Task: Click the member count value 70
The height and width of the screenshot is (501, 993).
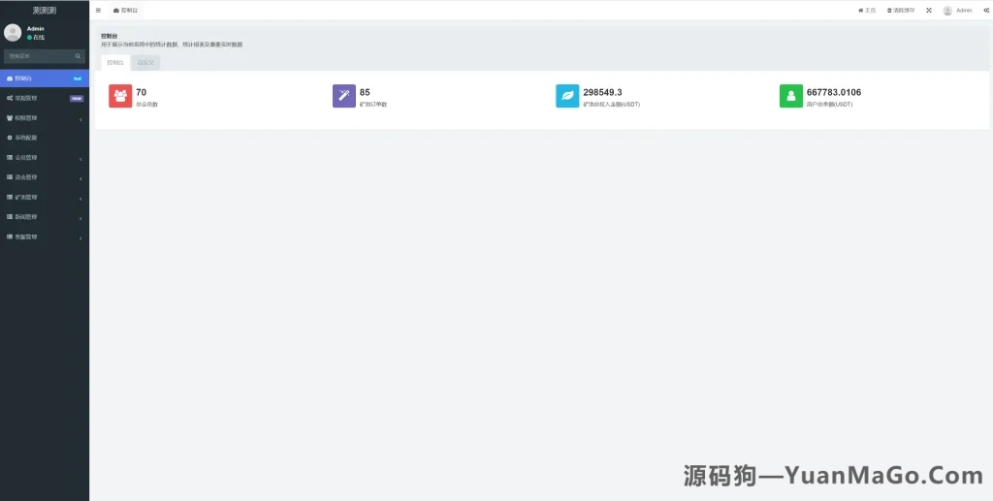Action: click(142, 92)
